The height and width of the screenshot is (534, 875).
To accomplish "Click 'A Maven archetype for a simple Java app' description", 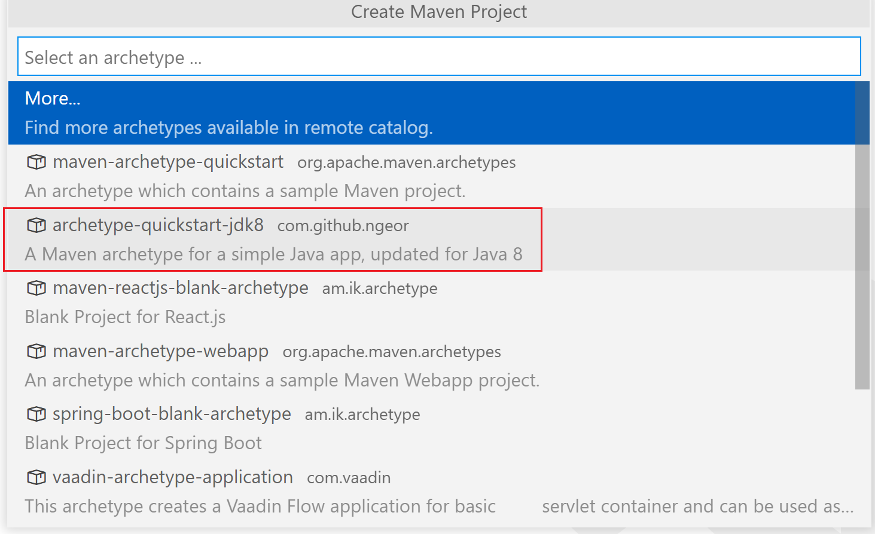I will (274, 254).
